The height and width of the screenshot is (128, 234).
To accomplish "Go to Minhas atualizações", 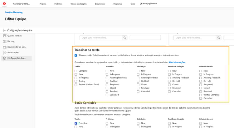I will click(x=79, y=4).
